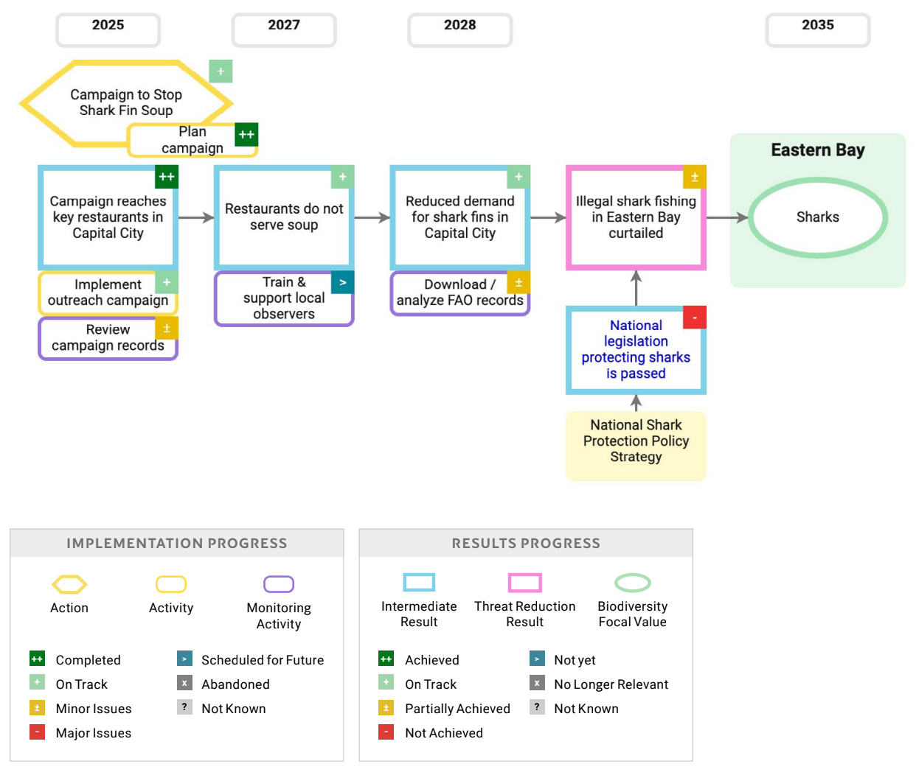Select Reduced demand for shark fins box
916x775 pixels.
(x=460, y=217)
